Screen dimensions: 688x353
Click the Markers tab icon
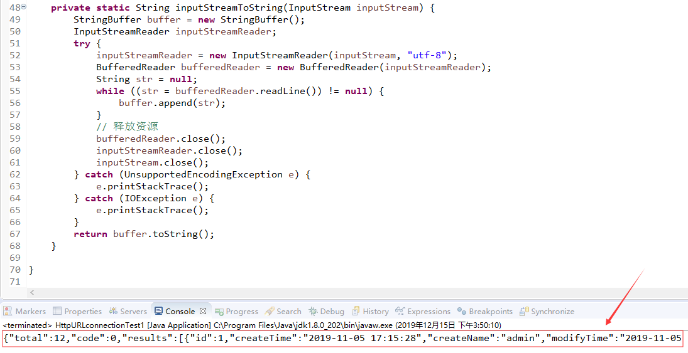point(8,311)
